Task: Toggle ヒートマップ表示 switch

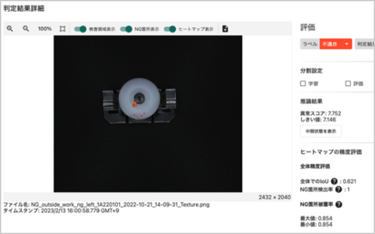Action: 170,29
